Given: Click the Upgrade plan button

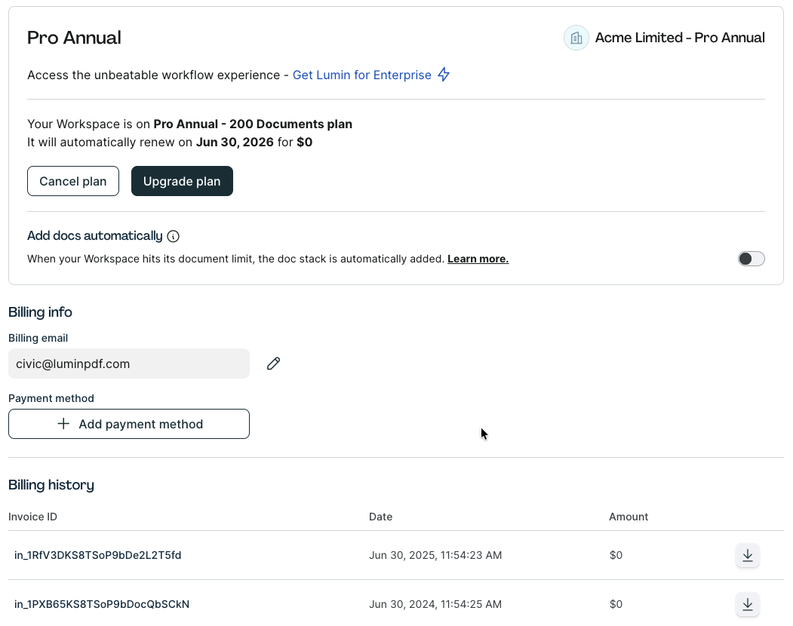Looking at the screenshot, I should pos(182,181).
